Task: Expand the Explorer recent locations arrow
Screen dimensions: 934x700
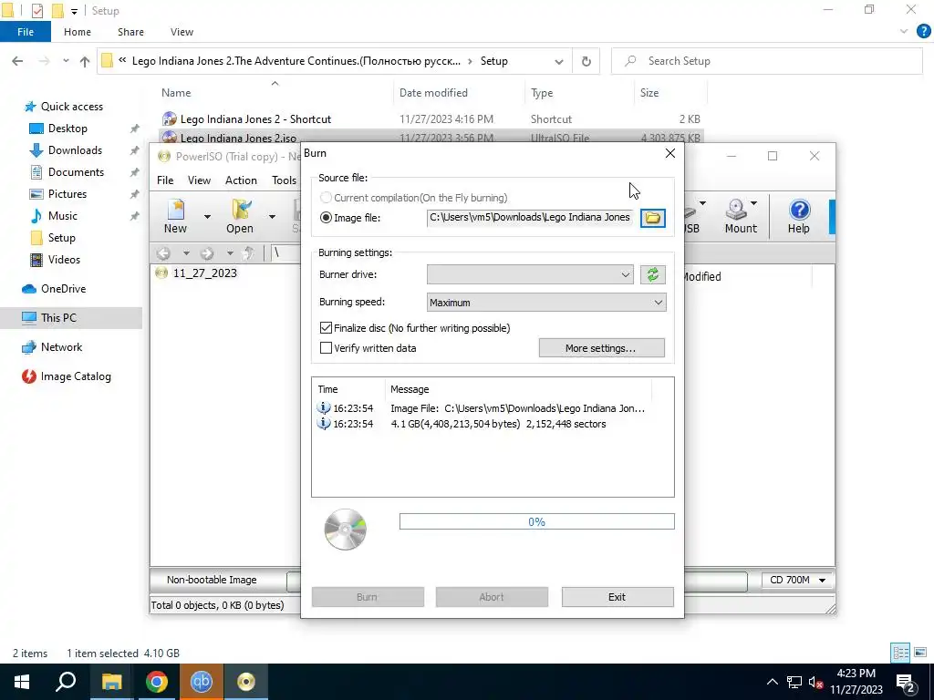Action: point(66,61)
